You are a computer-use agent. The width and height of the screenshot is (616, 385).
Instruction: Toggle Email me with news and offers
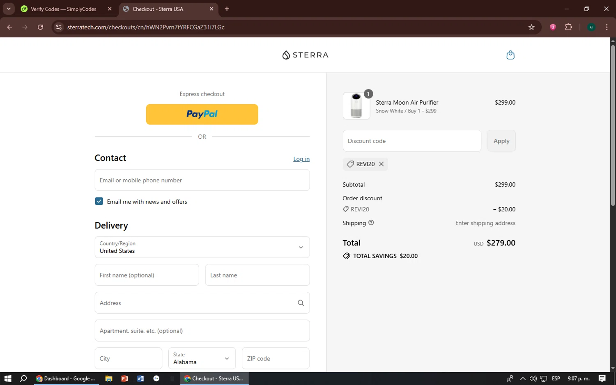coord(99,201)
